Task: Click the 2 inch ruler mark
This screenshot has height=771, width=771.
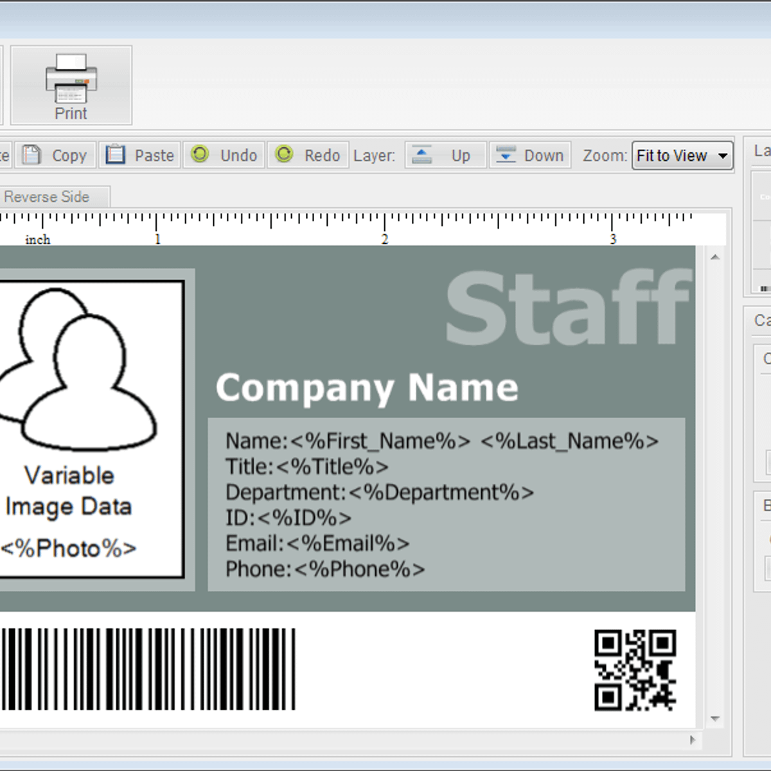Action: [384, 239]
